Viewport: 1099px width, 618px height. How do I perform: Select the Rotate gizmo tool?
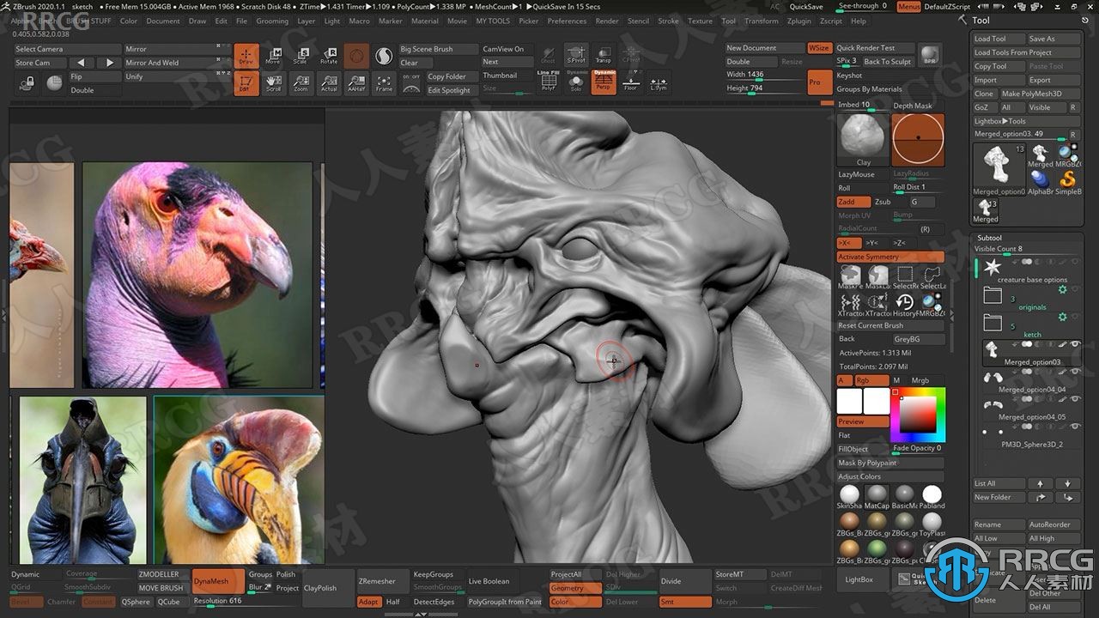329,56
